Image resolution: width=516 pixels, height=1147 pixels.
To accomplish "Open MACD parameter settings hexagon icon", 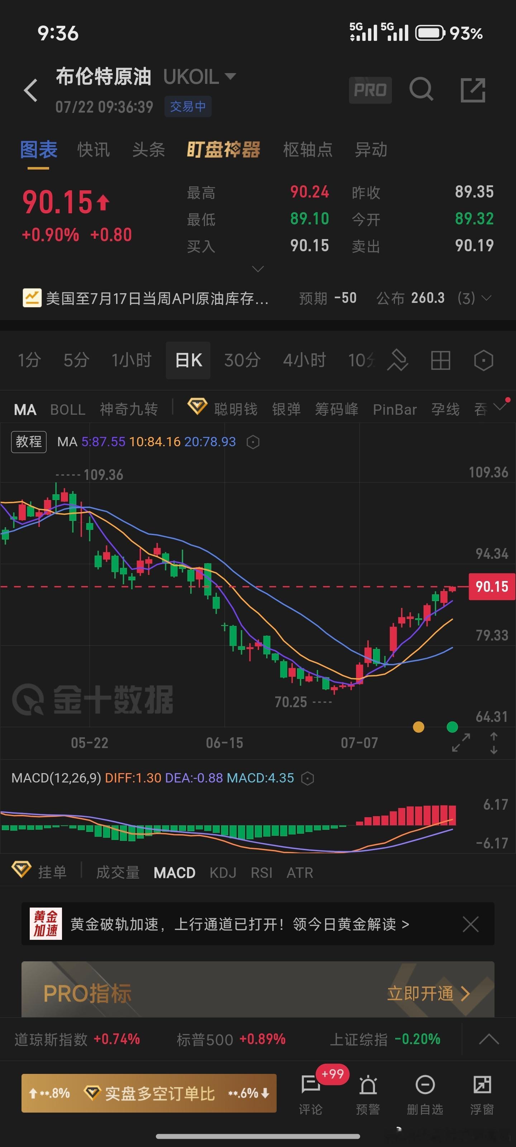I will point(308,778).
